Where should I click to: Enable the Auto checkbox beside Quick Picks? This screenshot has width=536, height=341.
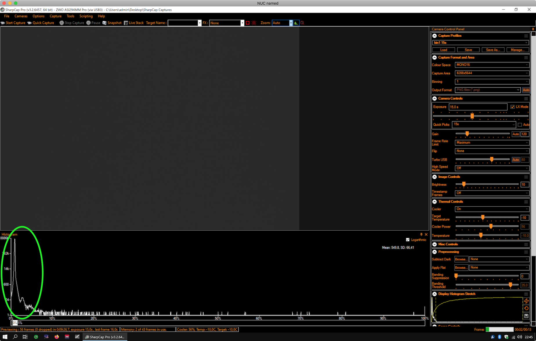pyautogui.click(x=520, y=125)
